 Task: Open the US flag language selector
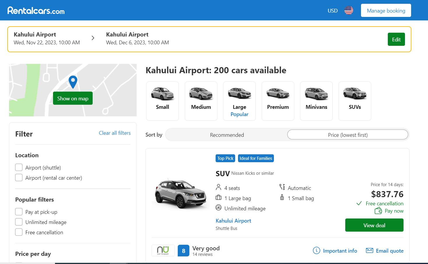coord(348,11)
